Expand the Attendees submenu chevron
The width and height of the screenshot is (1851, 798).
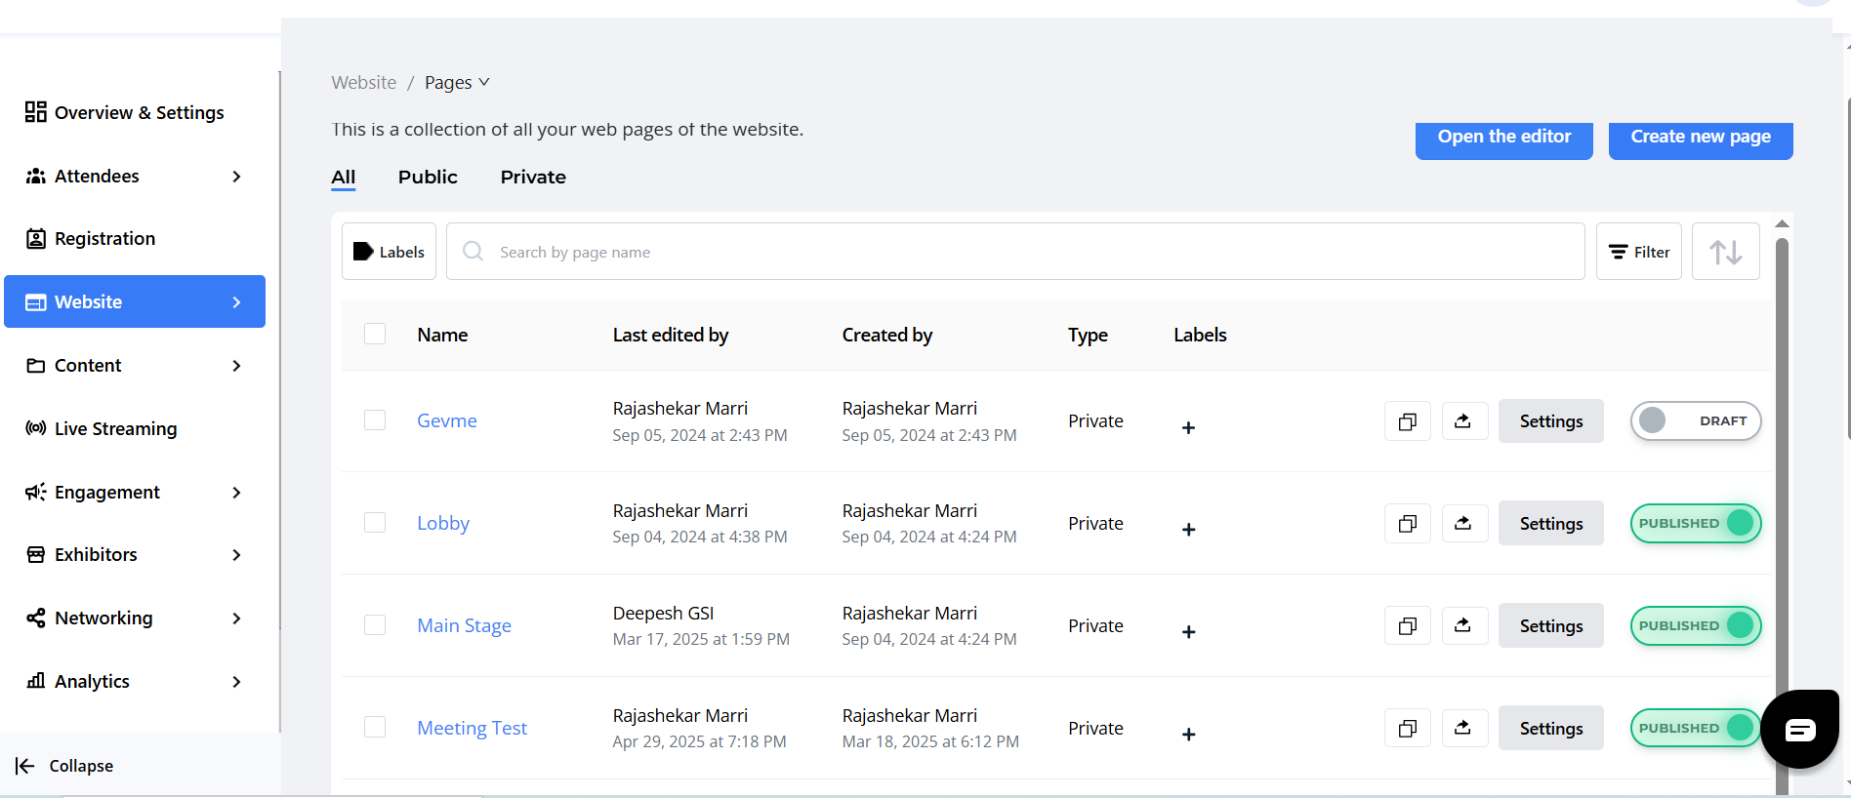coord(236,177)
